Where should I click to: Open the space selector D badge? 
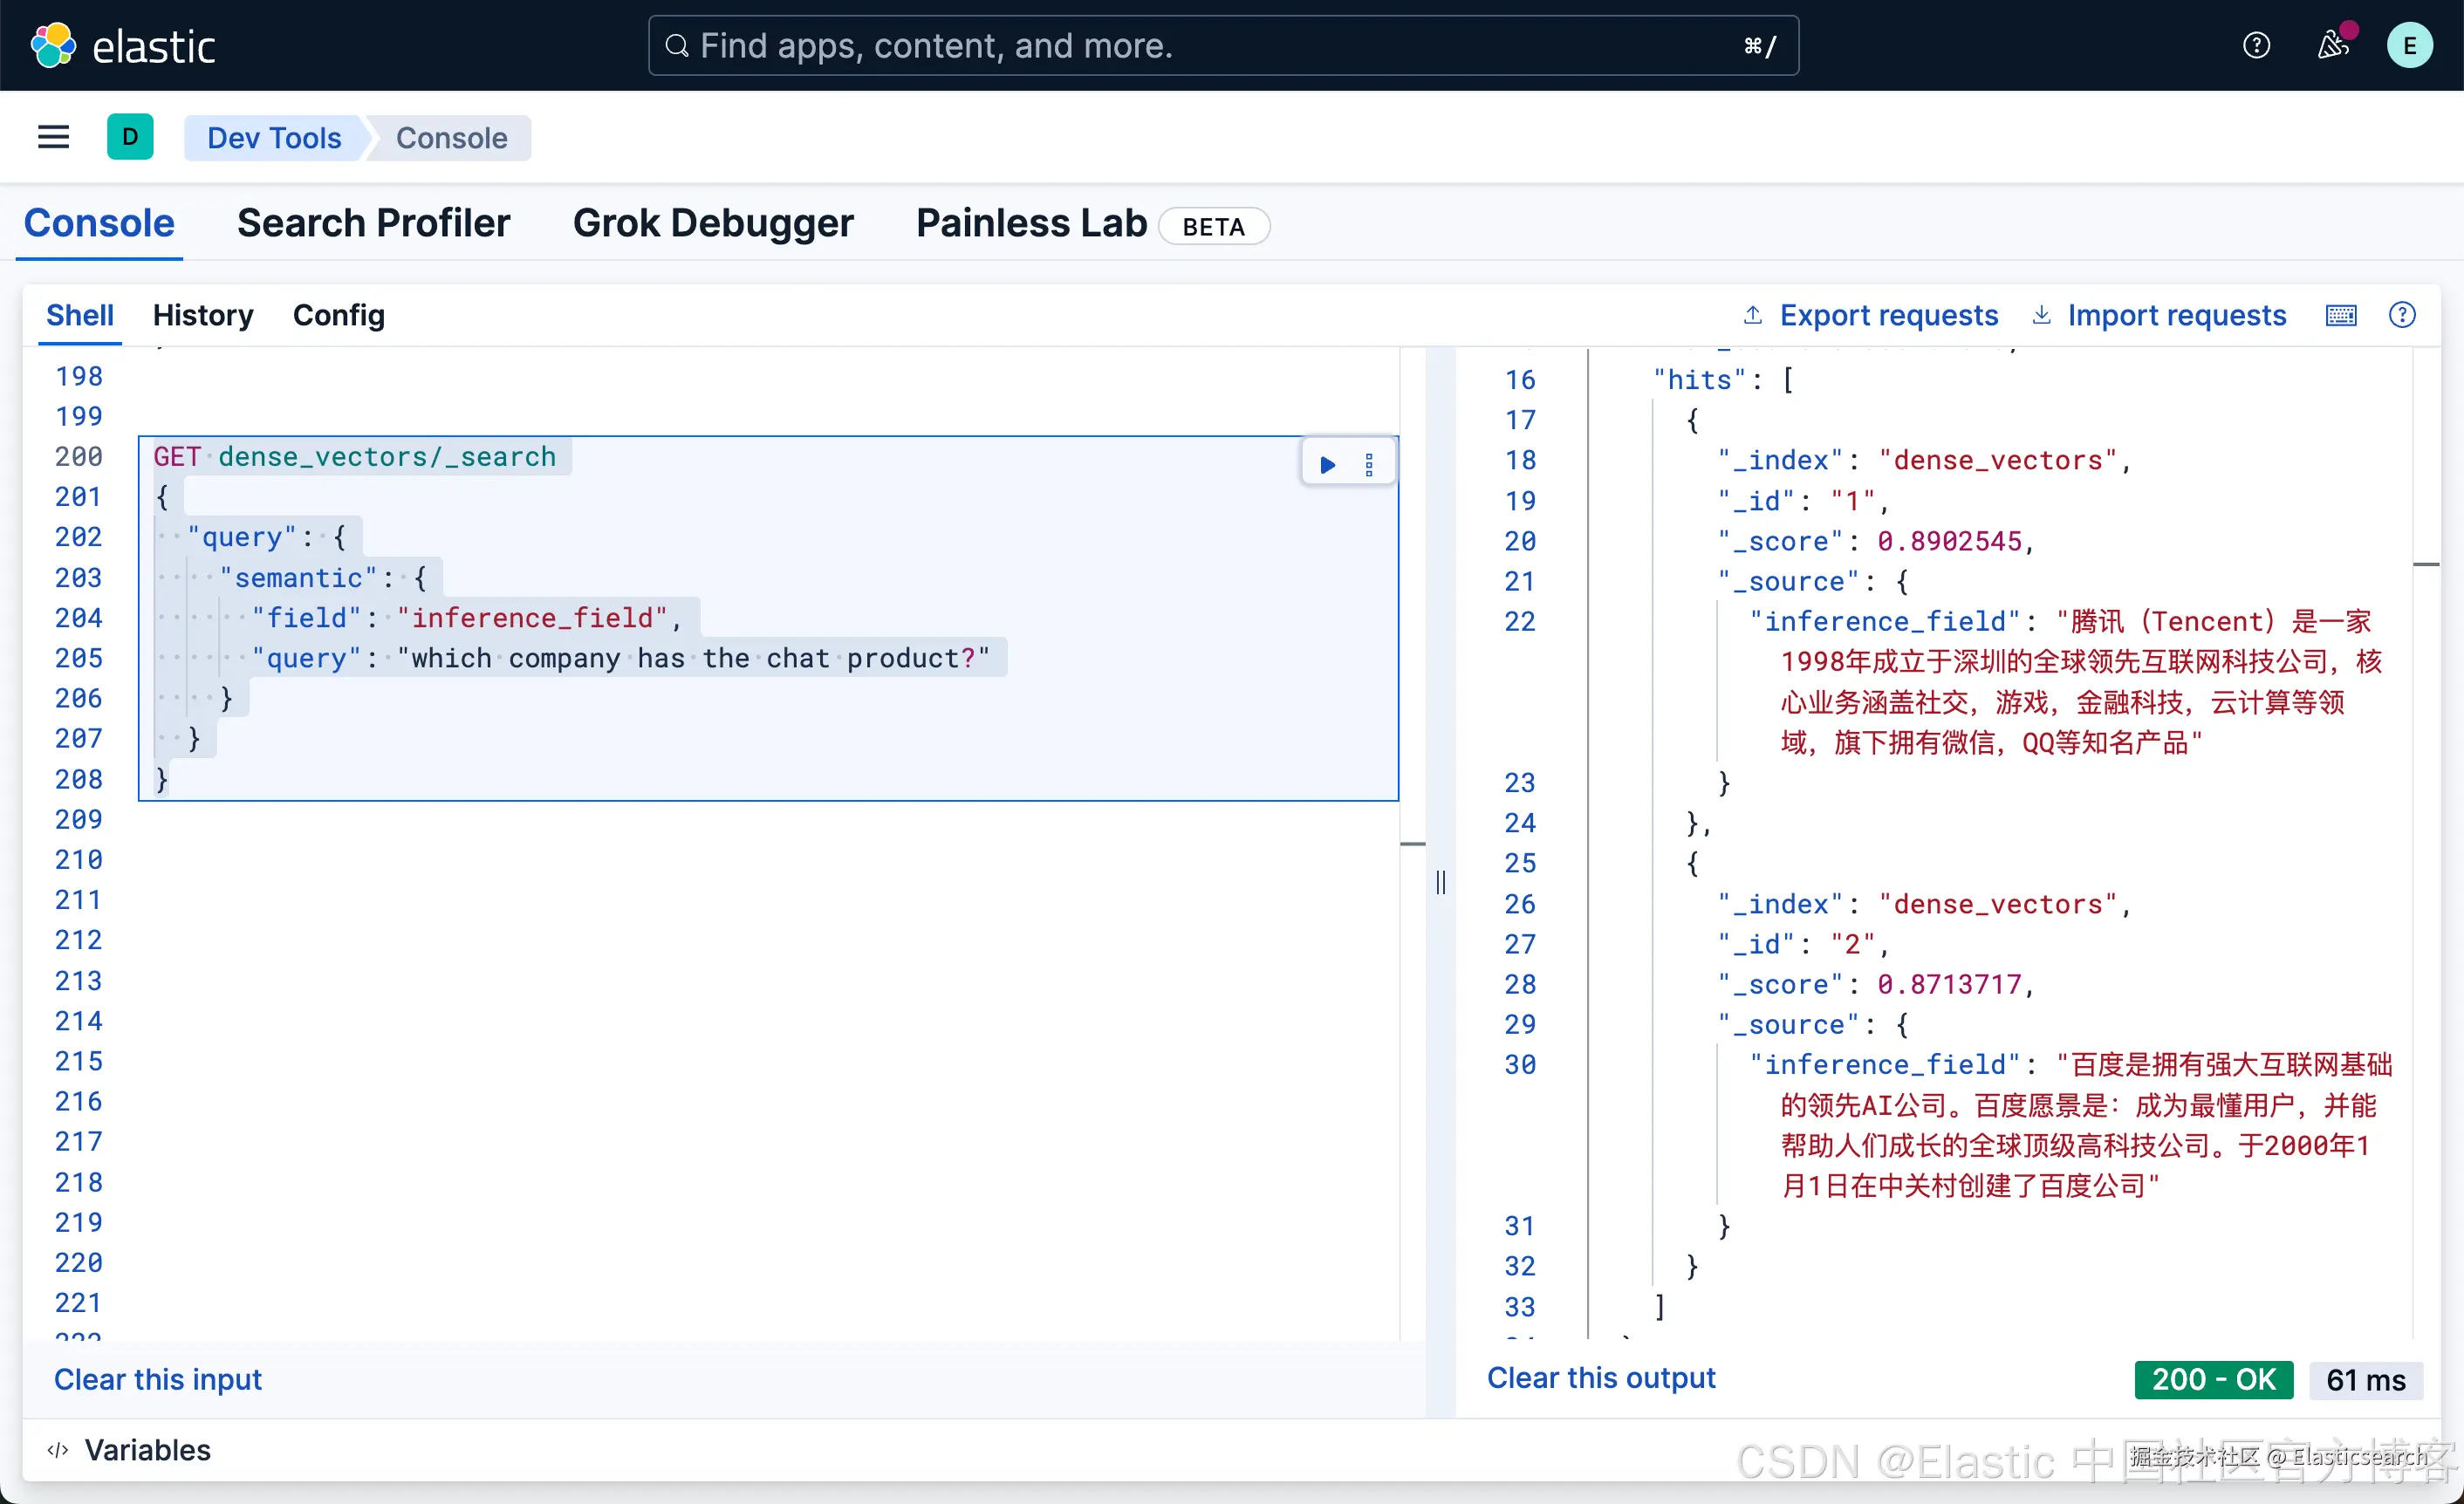coord(130,137)
